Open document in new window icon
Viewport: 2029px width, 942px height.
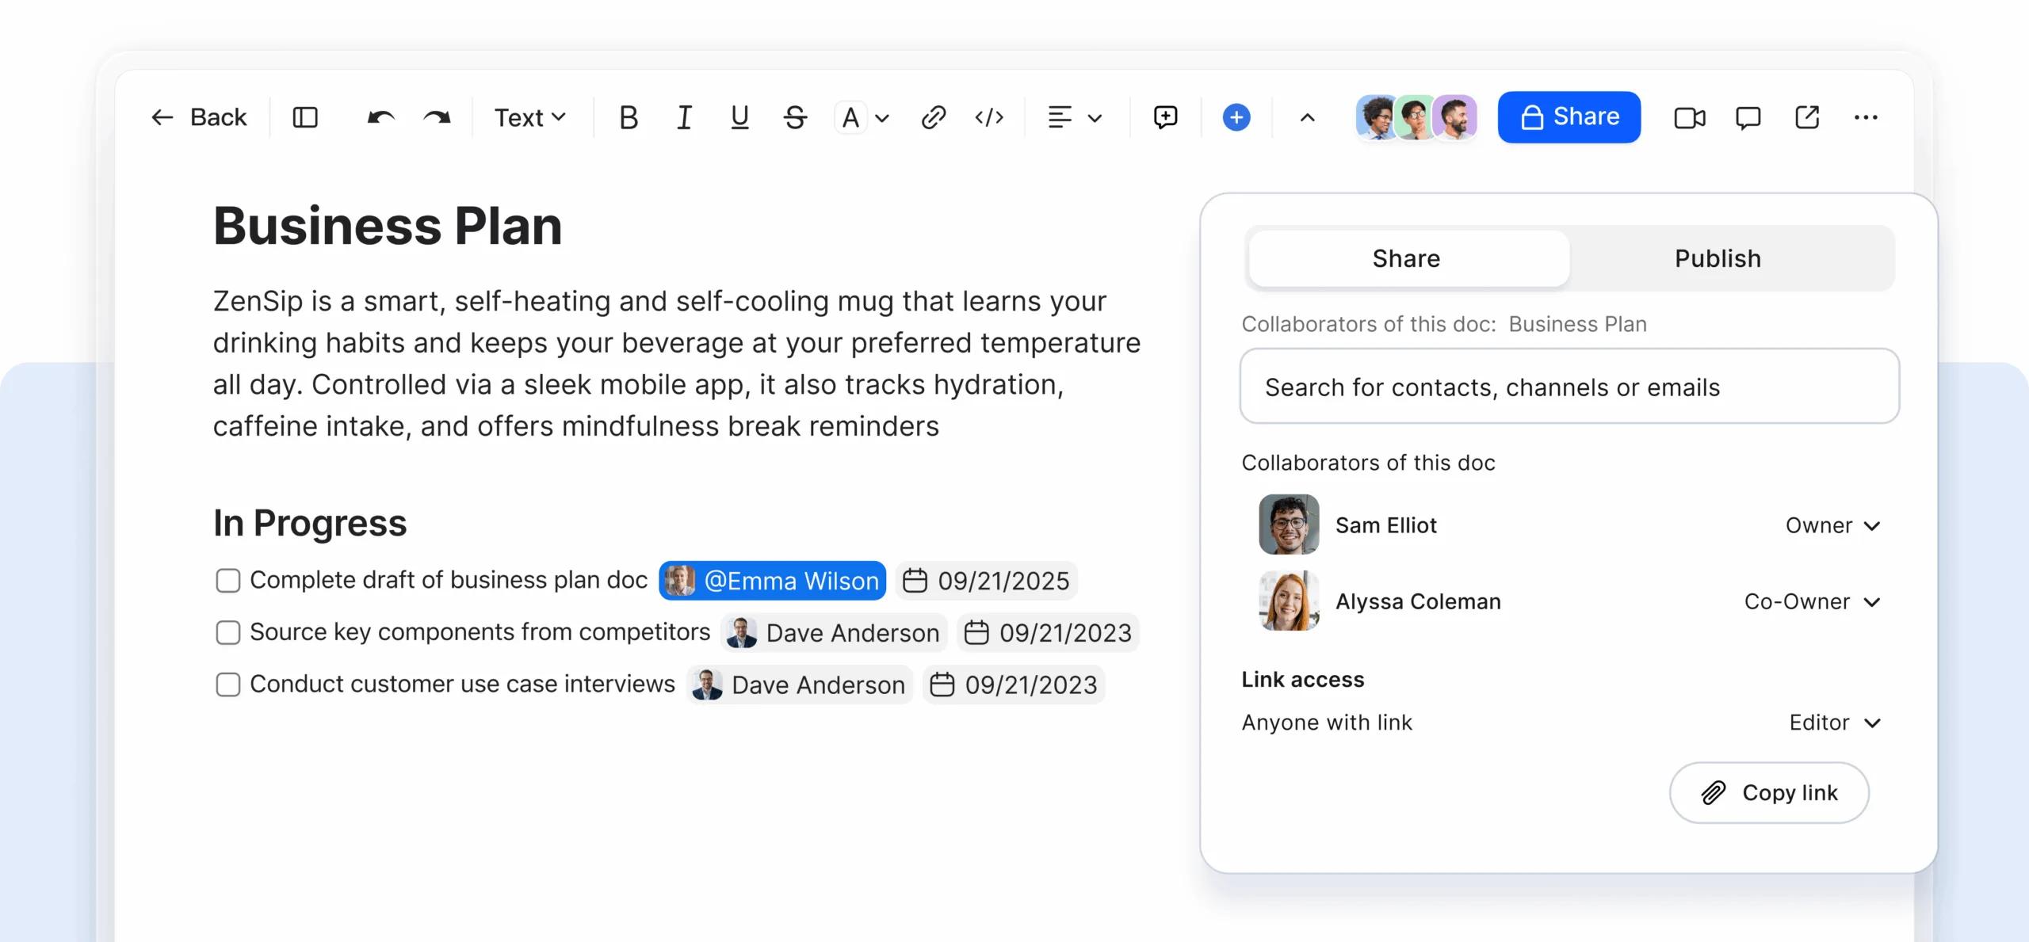[x=1806, y=118]
